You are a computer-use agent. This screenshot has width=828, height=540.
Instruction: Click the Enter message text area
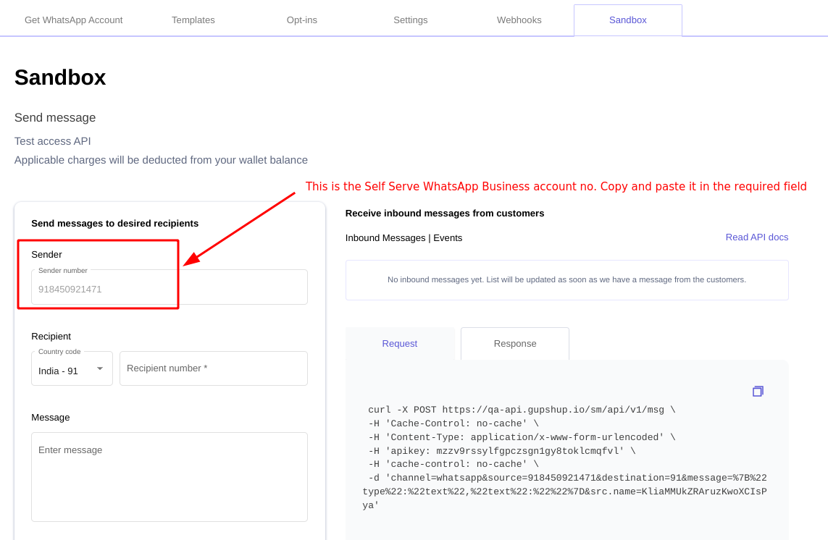click(x=170, y=477)
